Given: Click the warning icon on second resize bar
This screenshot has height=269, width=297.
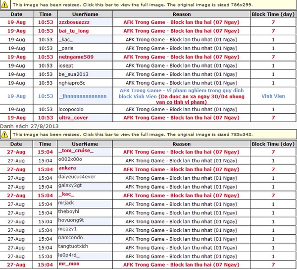Looking at the screenshot, I should click(x=4, y=134).
